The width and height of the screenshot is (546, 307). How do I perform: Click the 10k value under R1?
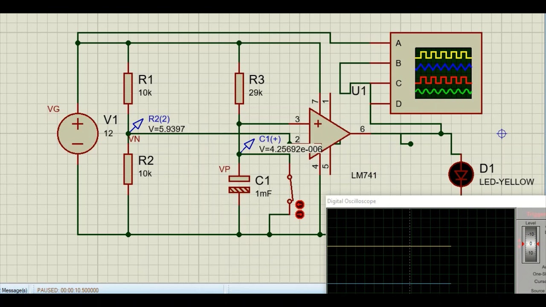pos(145,93)
